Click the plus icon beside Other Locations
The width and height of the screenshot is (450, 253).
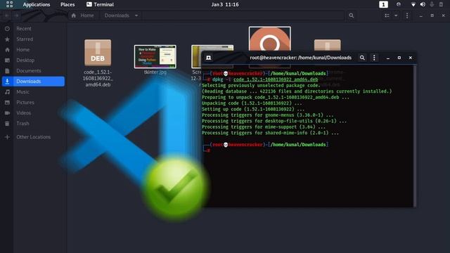click(x=7, y=137)
